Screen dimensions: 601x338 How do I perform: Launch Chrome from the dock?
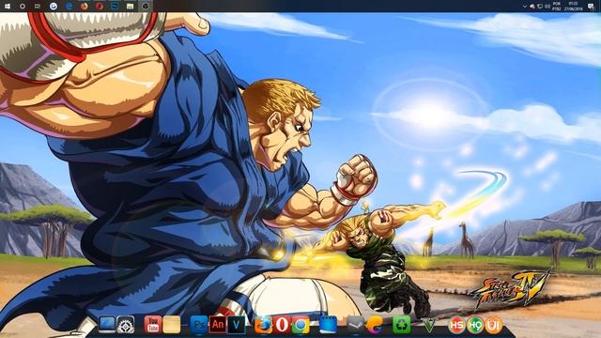(300, 325)
